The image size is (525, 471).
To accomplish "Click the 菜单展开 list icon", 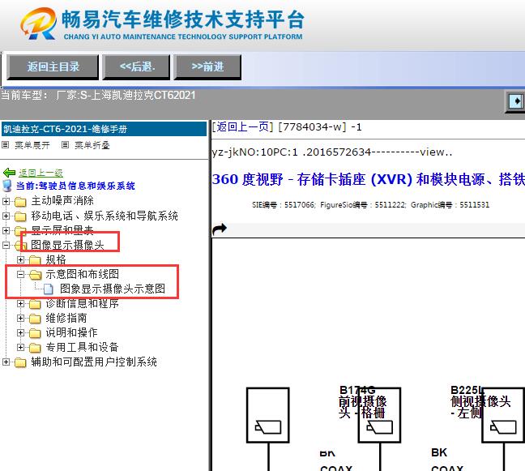I will tap(5, 145).
